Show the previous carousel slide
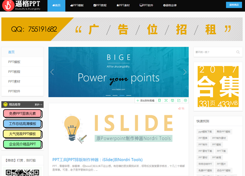Screen dimensions: 245x176 pos(52,72)
